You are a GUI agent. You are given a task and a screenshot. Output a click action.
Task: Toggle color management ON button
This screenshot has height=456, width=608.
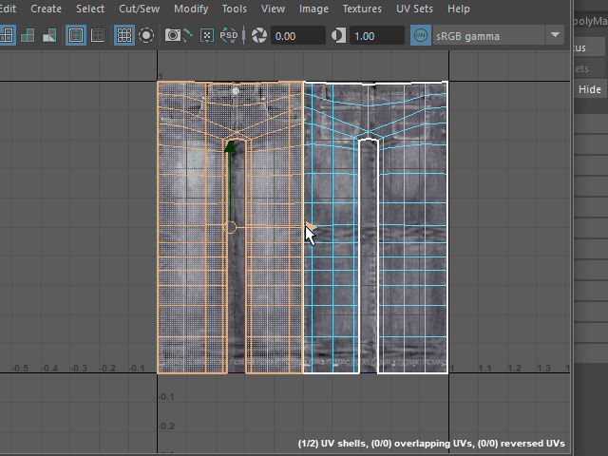(x=421, y=36)
